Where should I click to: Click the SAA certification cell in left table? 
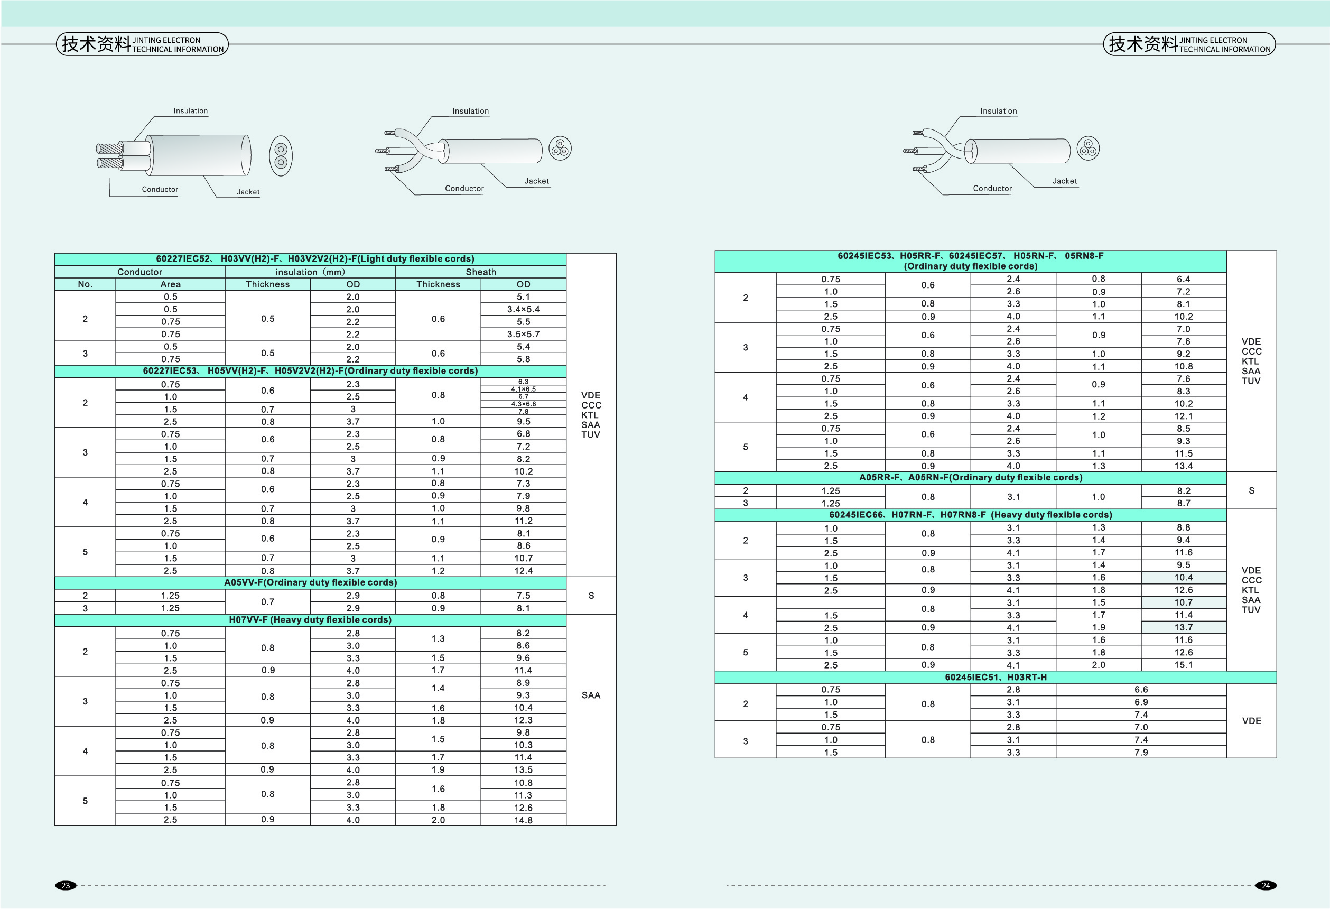(x=591, y=695)
